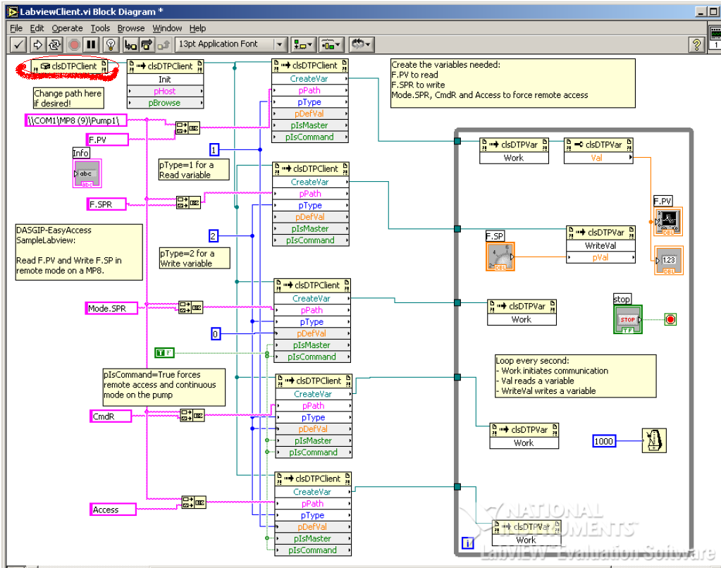Select numeric constant 0 for pDefVal
The height and width of the screenshot is (568, 721).
(x=215, y=334)
